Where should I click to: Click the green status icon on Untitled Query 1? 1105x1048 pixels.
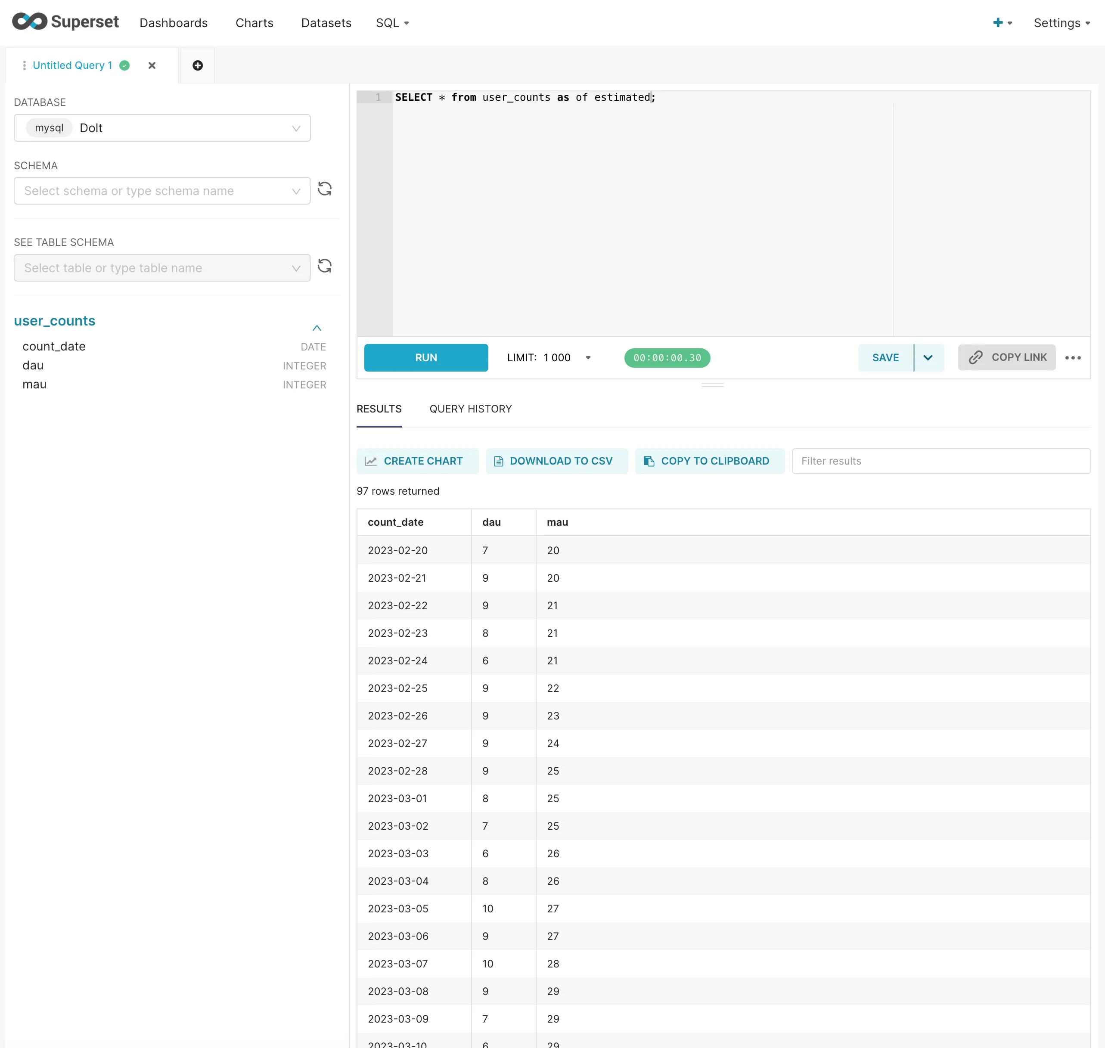click(x=124, y=65)
